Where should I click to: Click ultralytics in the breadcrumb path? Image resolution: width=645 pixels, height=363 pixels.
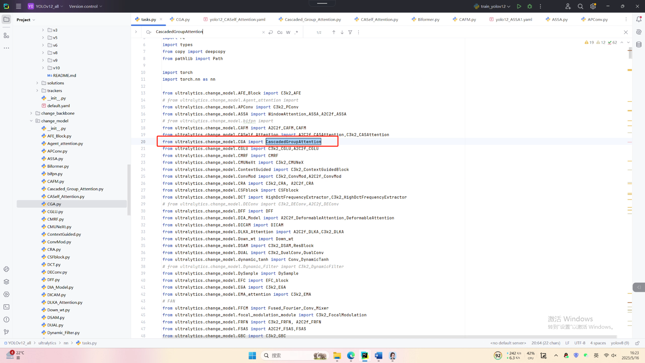pyautogui.click(x=47, y=343)
